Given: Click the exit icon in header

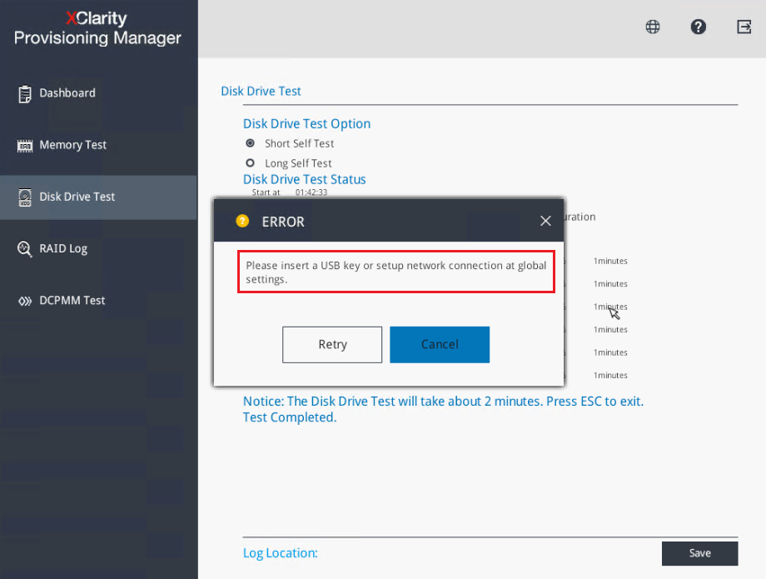Looking at the screenshot, I should pyautogui.click(x=744, y=27).
